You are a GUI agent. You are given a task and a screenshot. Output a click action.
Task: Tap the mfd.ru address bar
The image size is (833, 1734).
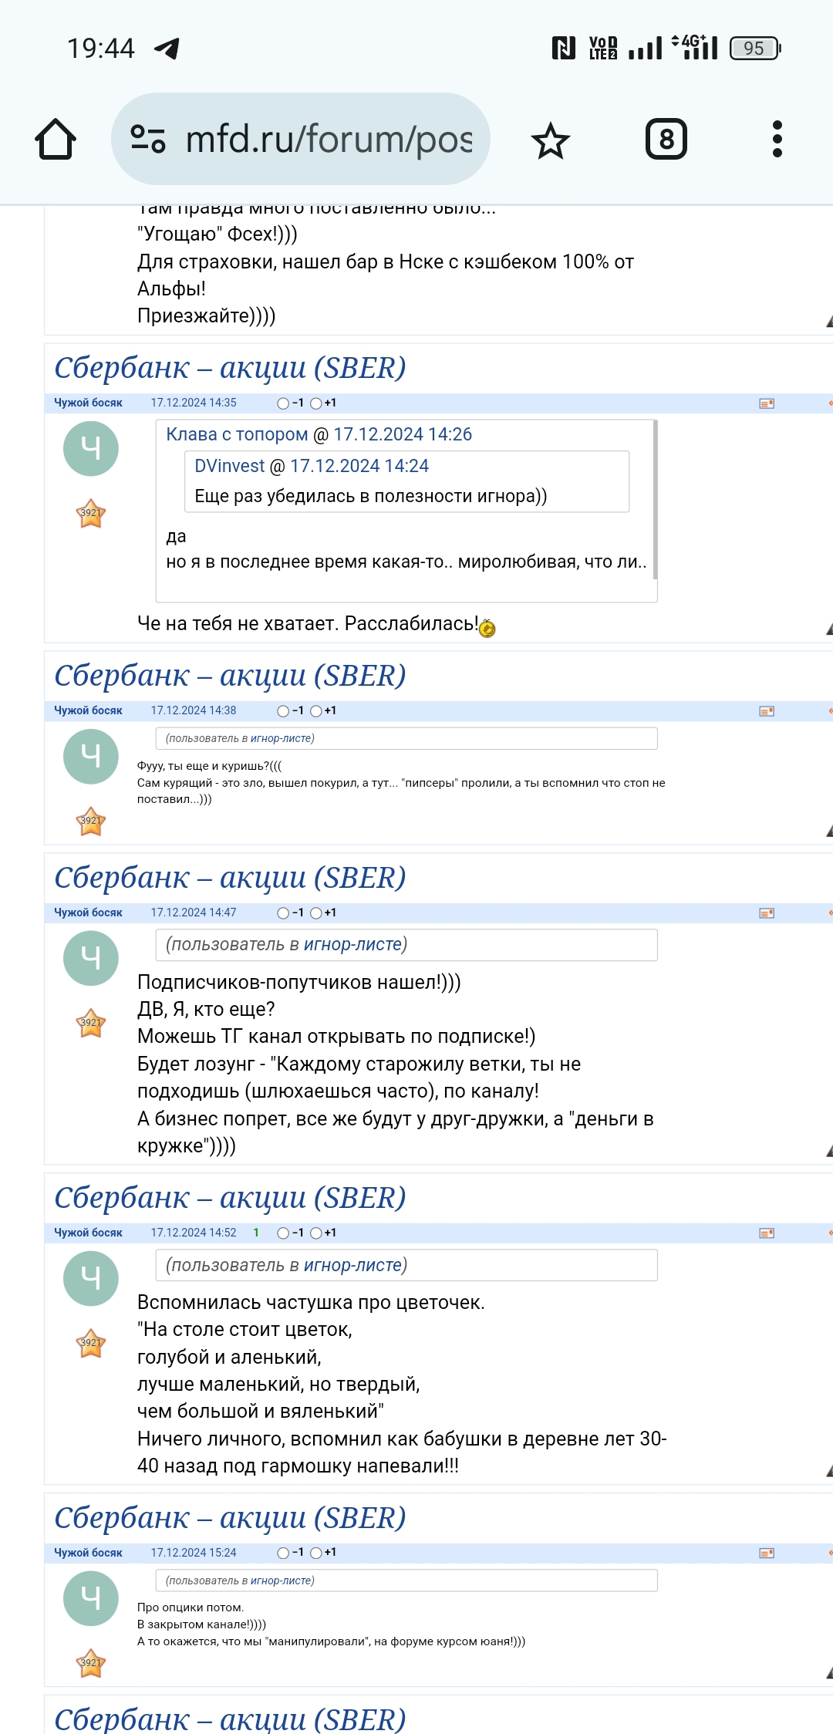(x=328, y=140)
